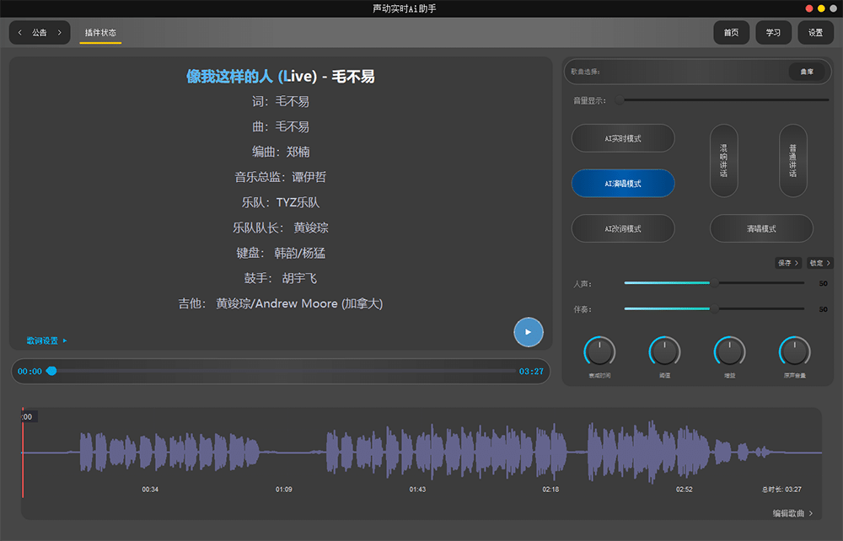The width and height of the screenshot is (843, 541).
Task: Switch to the 插件状态 tab
Action: 100,33
